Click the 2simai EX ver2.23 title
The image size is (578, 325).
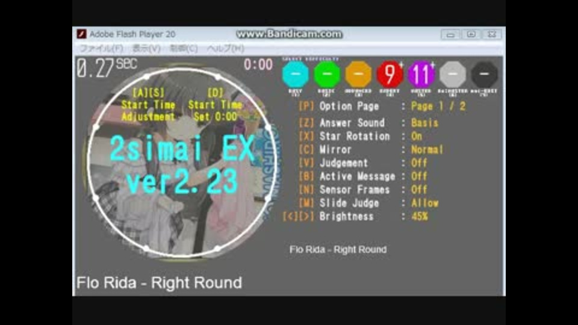pyautogui.click(x=182, y=165)
